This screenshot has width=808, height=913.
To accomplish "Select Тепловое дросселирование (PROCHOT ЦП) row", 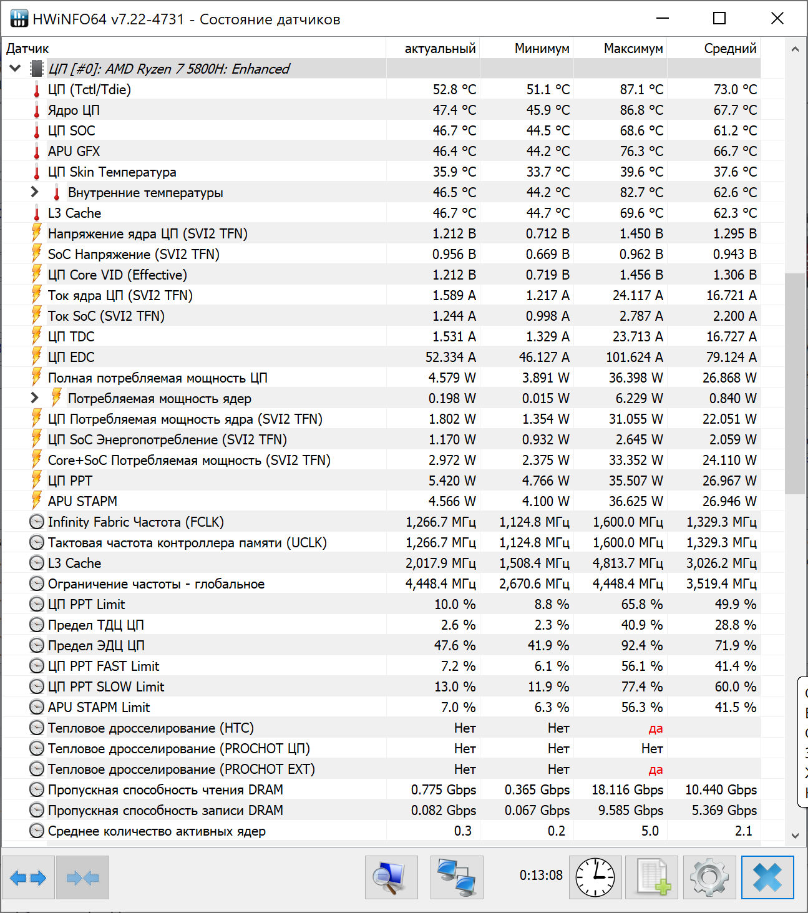I will (x=381, y=748).
